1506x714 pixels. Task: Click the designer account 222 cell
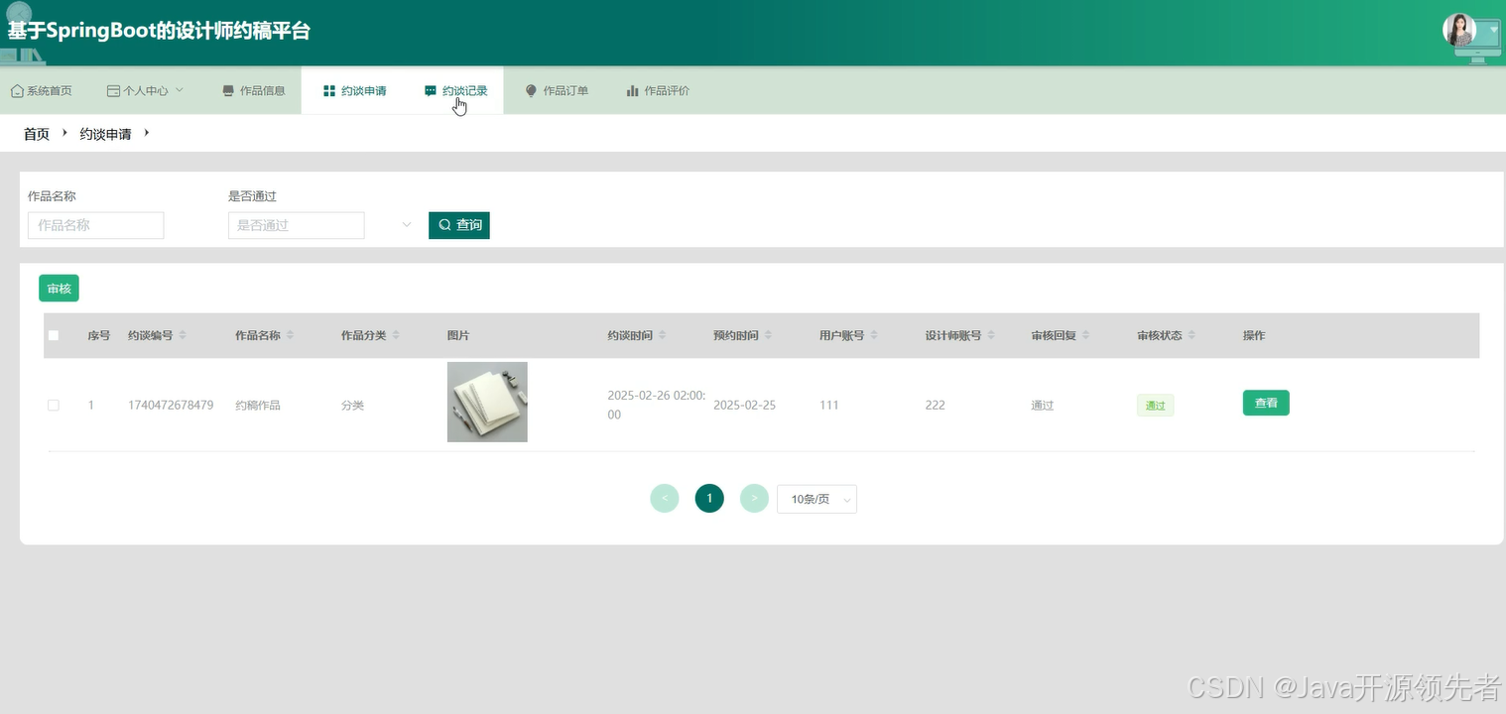[936, 405]
